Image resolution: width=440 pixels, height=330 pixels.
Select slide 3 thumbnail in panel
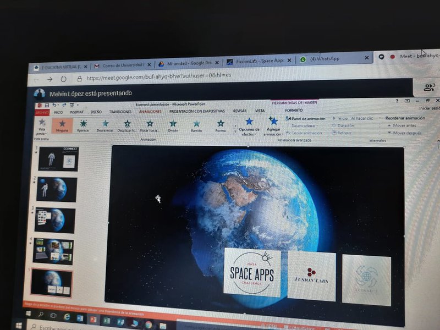pyautogui.click(x=55, y=220)
